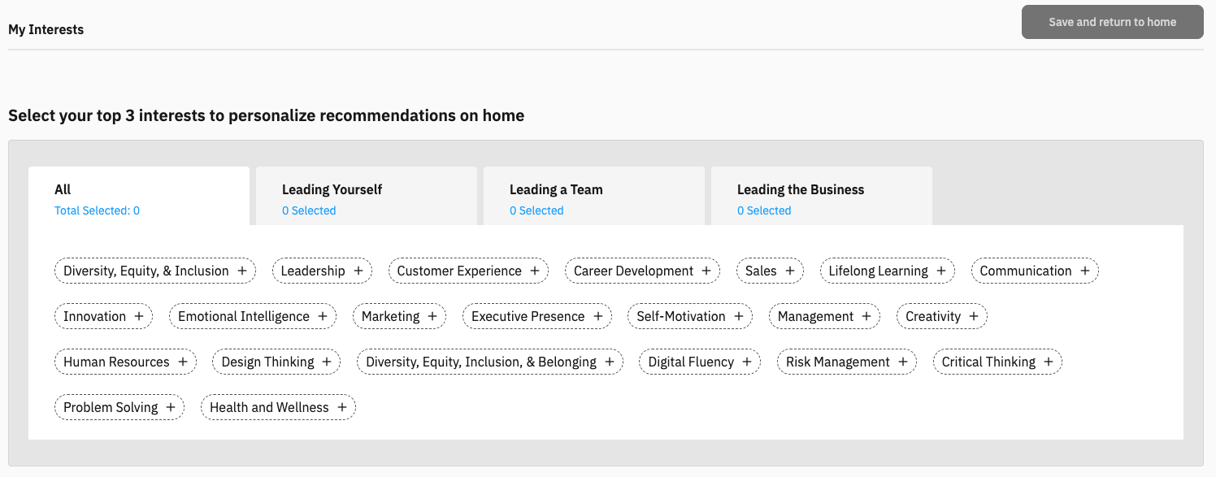The height and width of the screenshot is (477, 1216).
Task: Add Management to your interests
Action: 823,316
